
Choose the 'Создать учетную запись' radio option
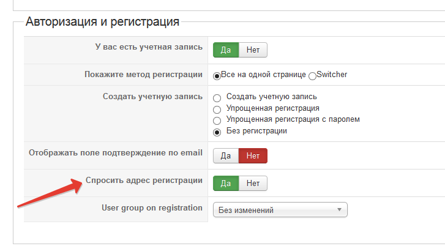click(217, 97)
